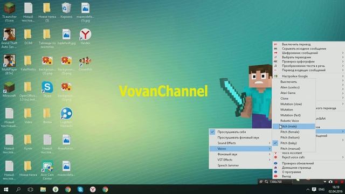The height and width of the screenshot is (194, 345).
Task: Select the Pitch (helium) voice
Action: pos(294,137)
